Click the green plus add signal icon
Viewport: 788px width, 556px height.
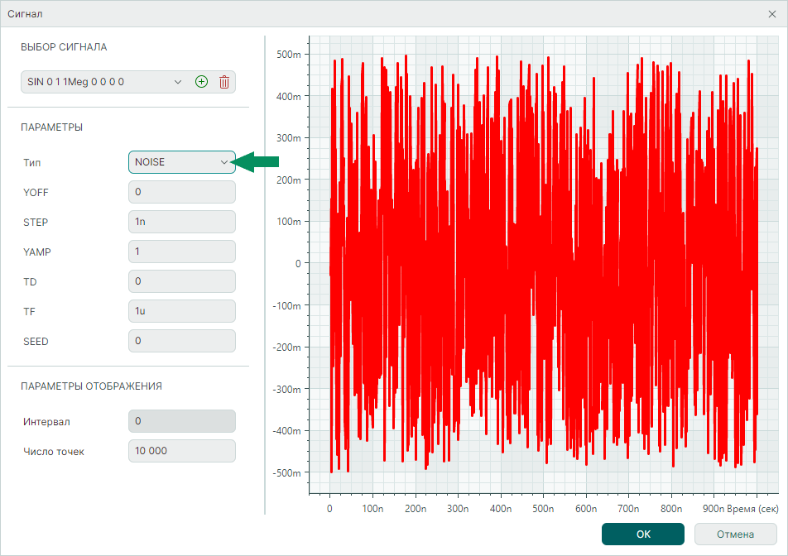(201, 82)
